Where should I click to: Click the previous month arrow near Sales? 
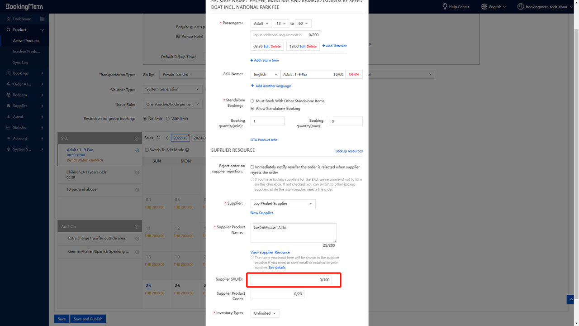tap(166, 138)
